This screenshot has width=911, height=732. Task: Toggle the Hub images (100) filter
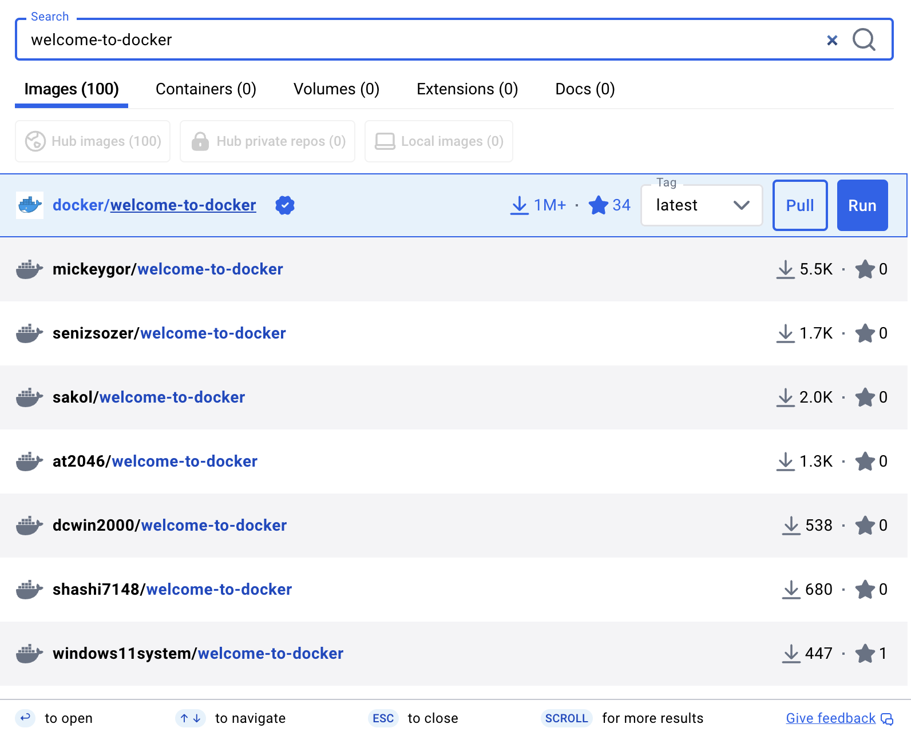tap(93, 141)
